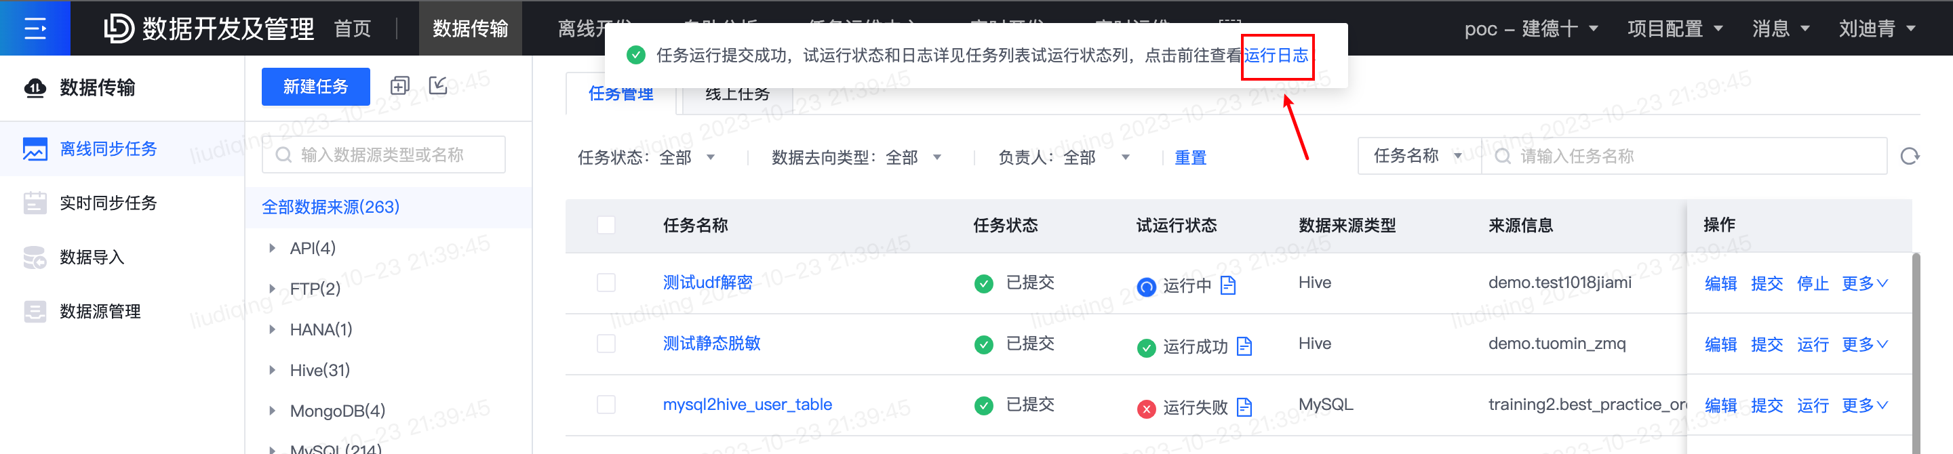
Task: Tick the checkbox for mysql2hive_user_table row
Action: click(606, 404)
